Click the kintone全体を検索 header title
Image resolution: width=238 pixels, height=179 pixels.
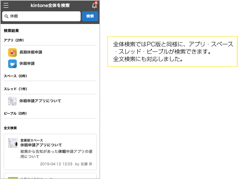(50, 6)
